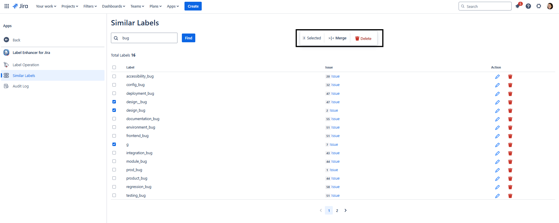Delete the documentation_bug label trash icon
Image resolution: width=559 pixels, height=223 pixels.
[x=510, y=119]
